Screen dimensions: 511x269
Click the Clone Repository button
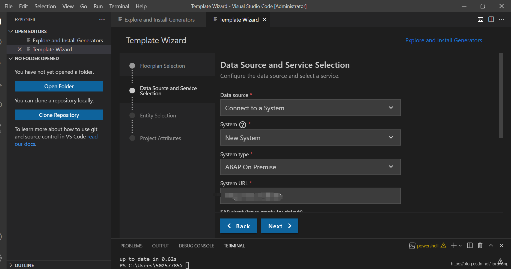[59, 115]
